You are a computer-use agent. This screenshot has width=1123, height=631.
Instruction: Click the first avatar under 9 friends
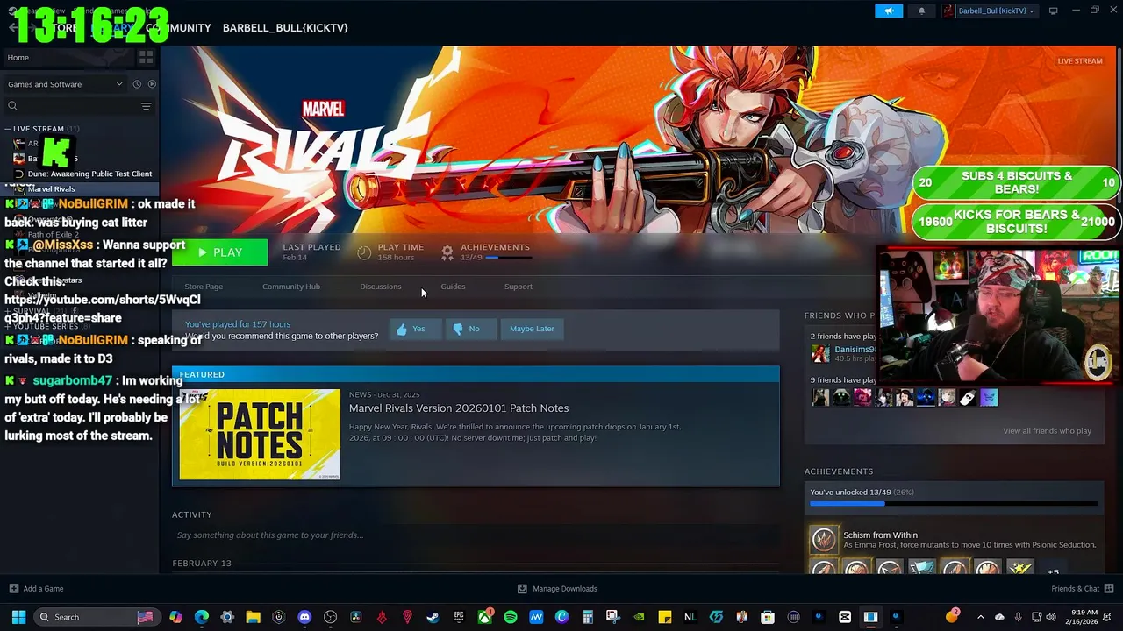coord(820,398)
